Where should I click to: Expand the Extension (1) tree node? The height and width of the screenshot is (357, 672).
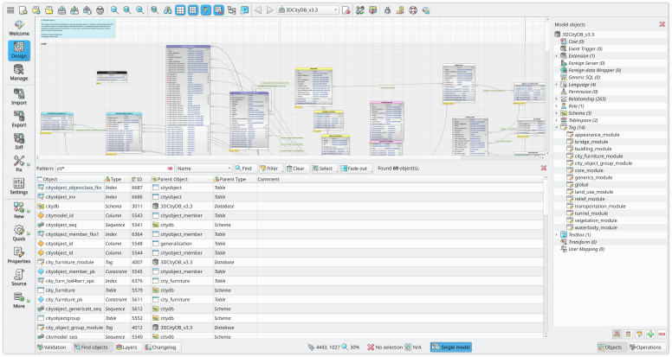pyautogui.click(x=557, y=56)
